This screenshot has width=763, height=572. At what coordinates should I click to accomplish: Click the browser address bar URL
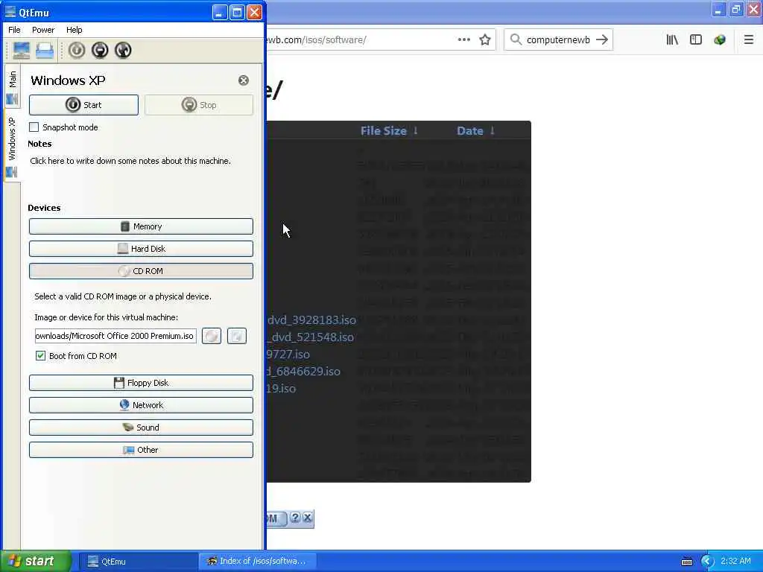coord(316,39)
